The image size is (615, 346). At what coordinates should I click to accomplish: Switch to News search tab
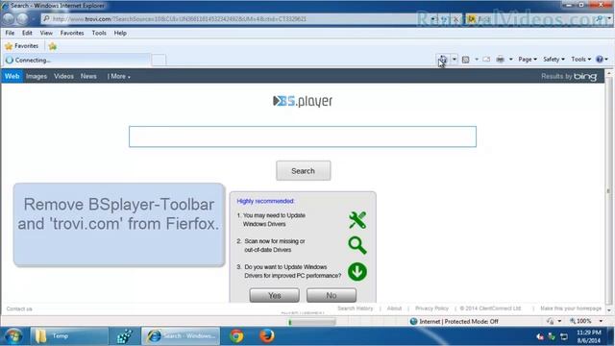(x=88, y=77)
